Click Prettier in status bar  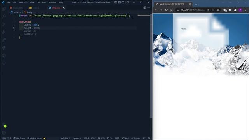click(x=136, y=138)
